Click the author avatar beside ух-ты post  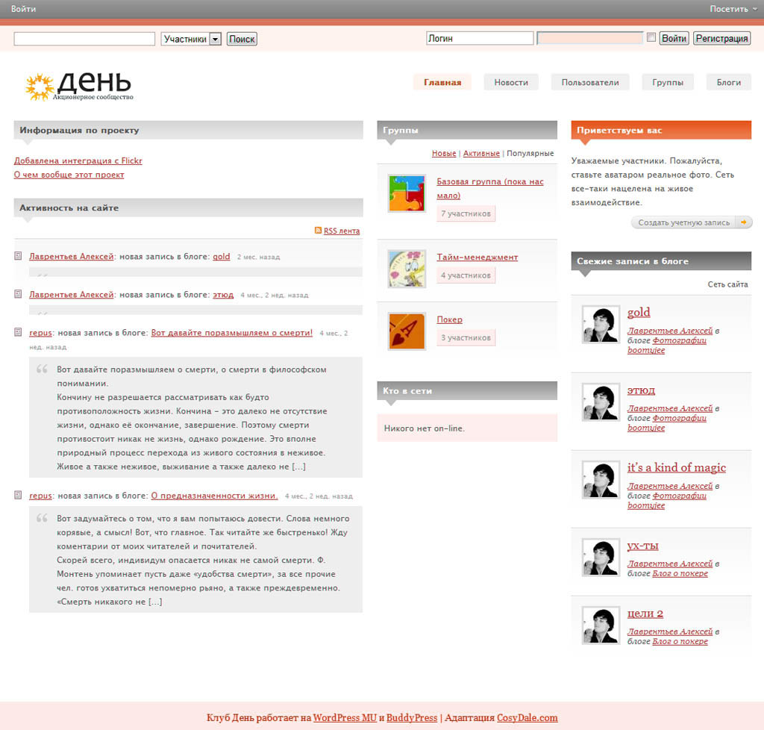click(x=601, y=558)
